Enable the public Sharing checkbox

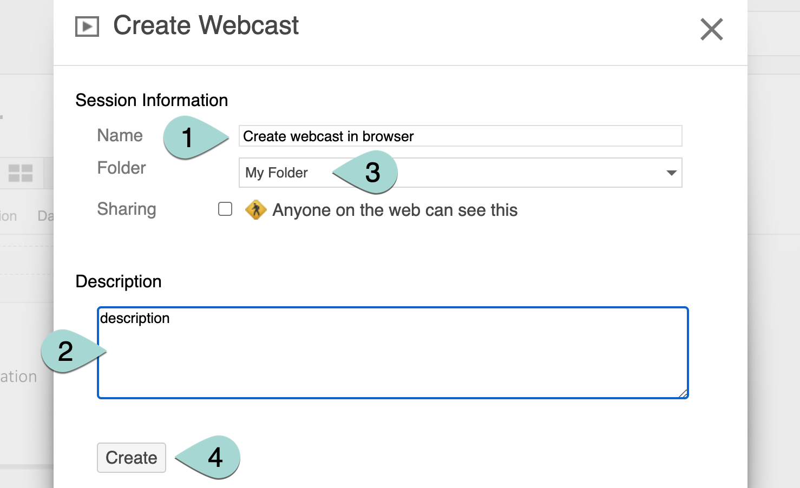pos(225,209)
